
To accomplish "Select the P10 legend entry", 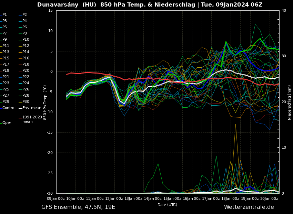I will tap(26, 40).
